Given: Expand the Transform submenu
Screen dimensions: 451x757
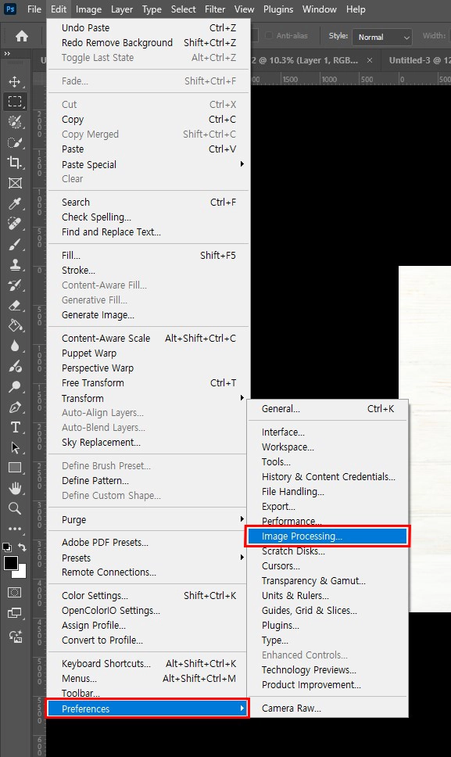Looking at the screenshot, I should pyautogui.click(x=149, y=398).
